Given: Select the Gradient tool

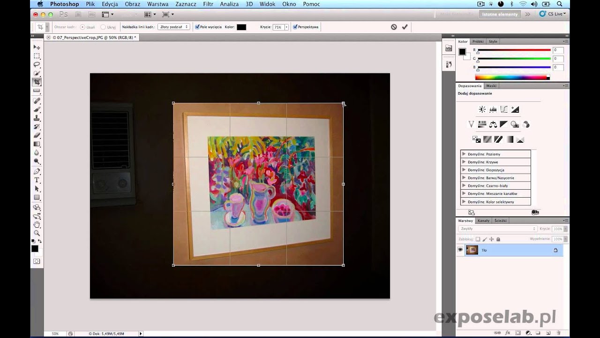Looking at the screenshot, I should pos(37,144).
